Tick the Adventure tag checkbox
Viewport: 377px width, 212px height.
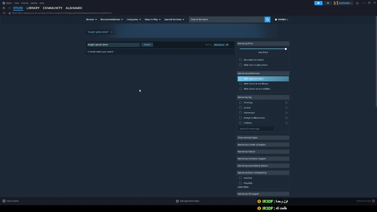tap(240, 112)
